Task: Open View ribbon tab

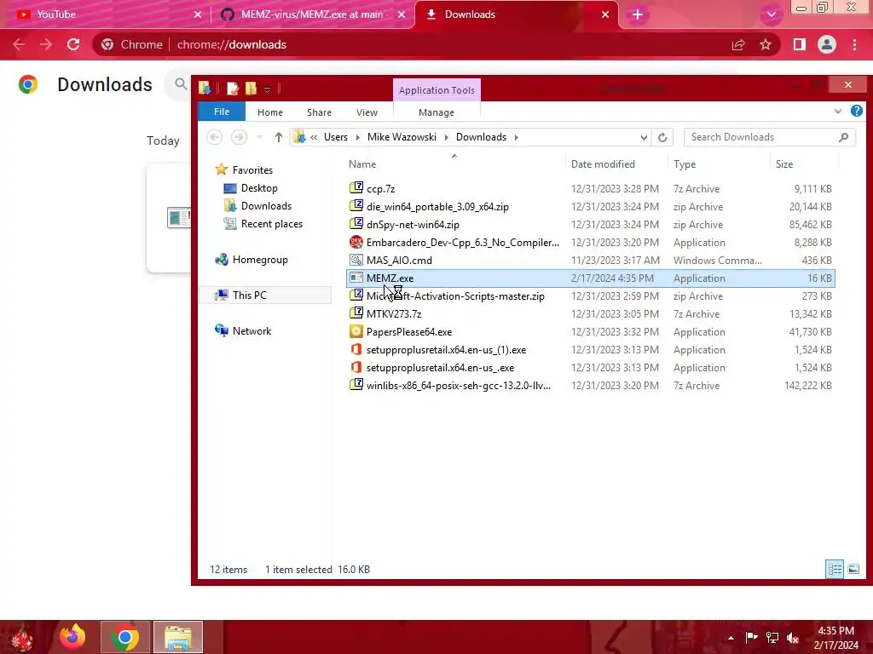Action: [x=367, y=112]
